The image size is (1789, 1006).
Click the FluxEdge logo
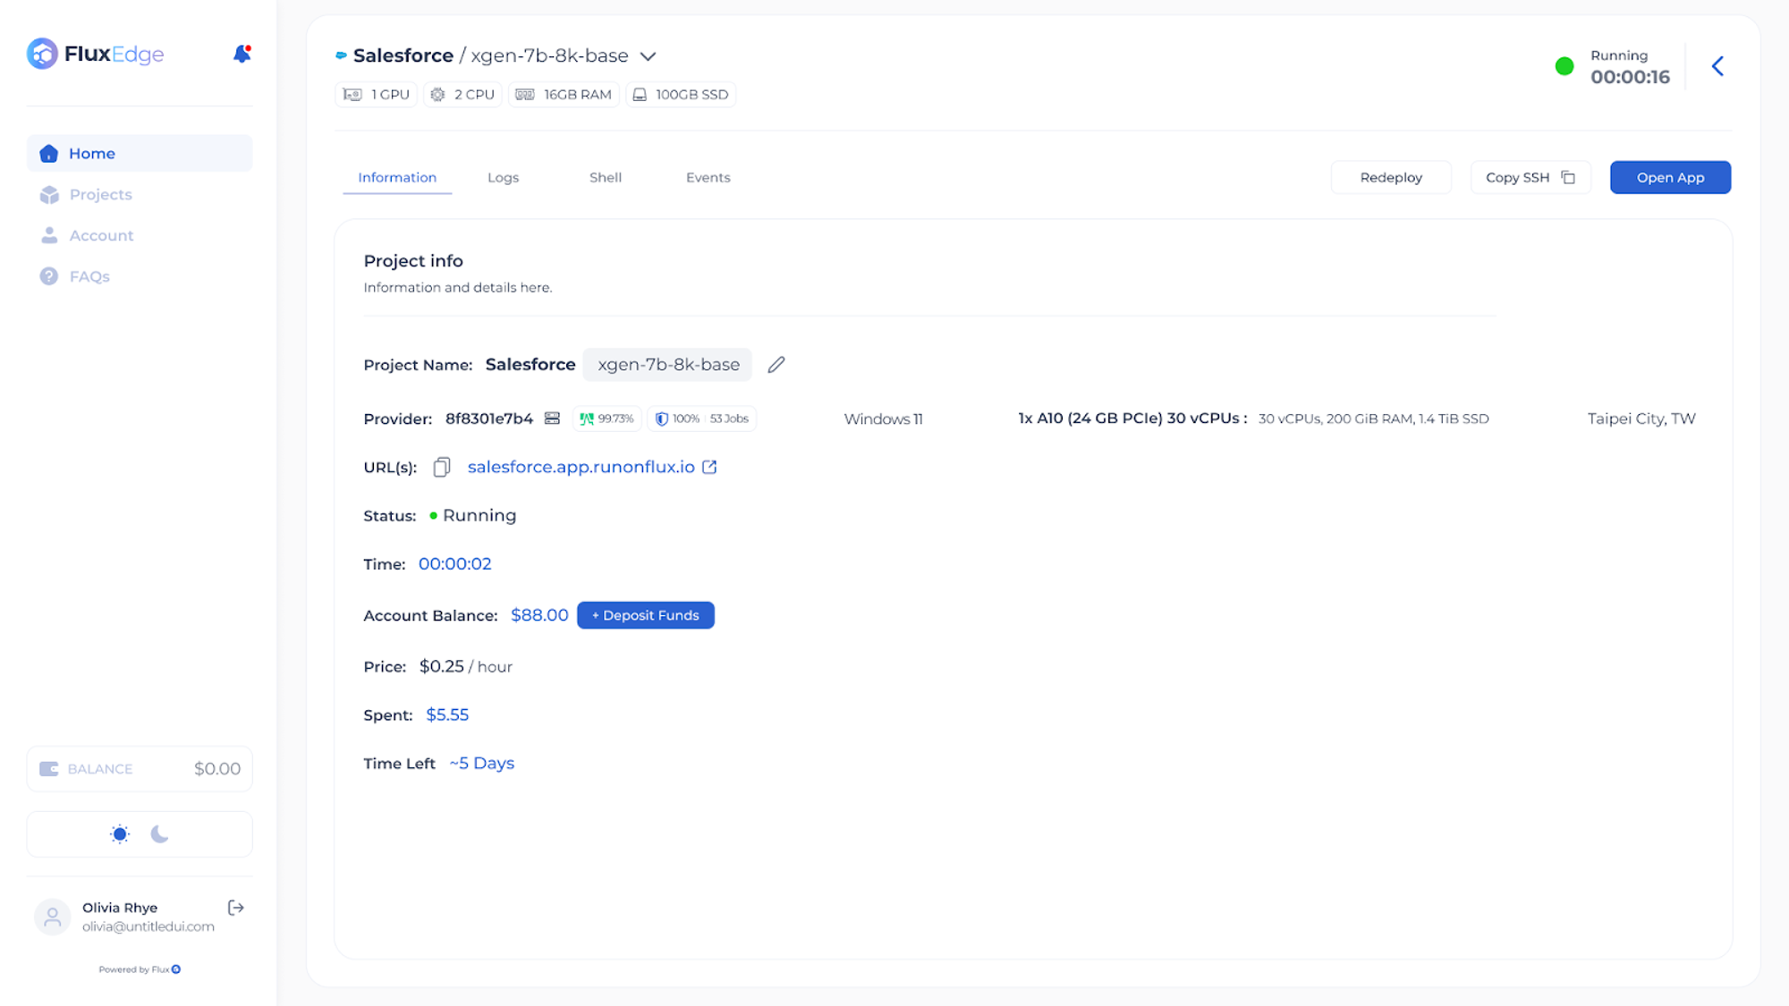(95, 54)
